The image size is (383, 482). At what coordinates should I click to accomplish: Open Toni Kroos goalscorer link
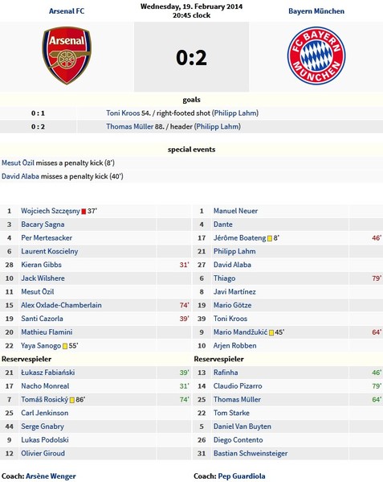[x=123, y=113]
